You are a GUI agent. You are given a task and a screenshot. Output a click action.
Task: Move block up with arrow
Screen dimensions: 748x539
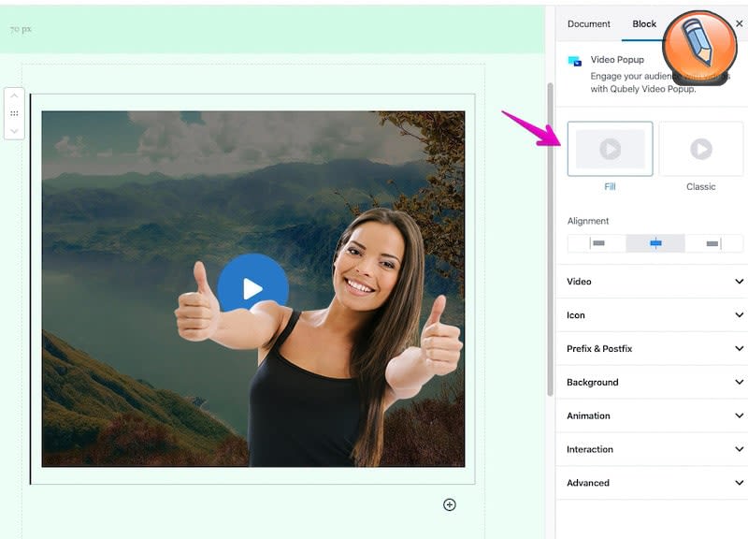pyautogui.click(x=14, y=96)
